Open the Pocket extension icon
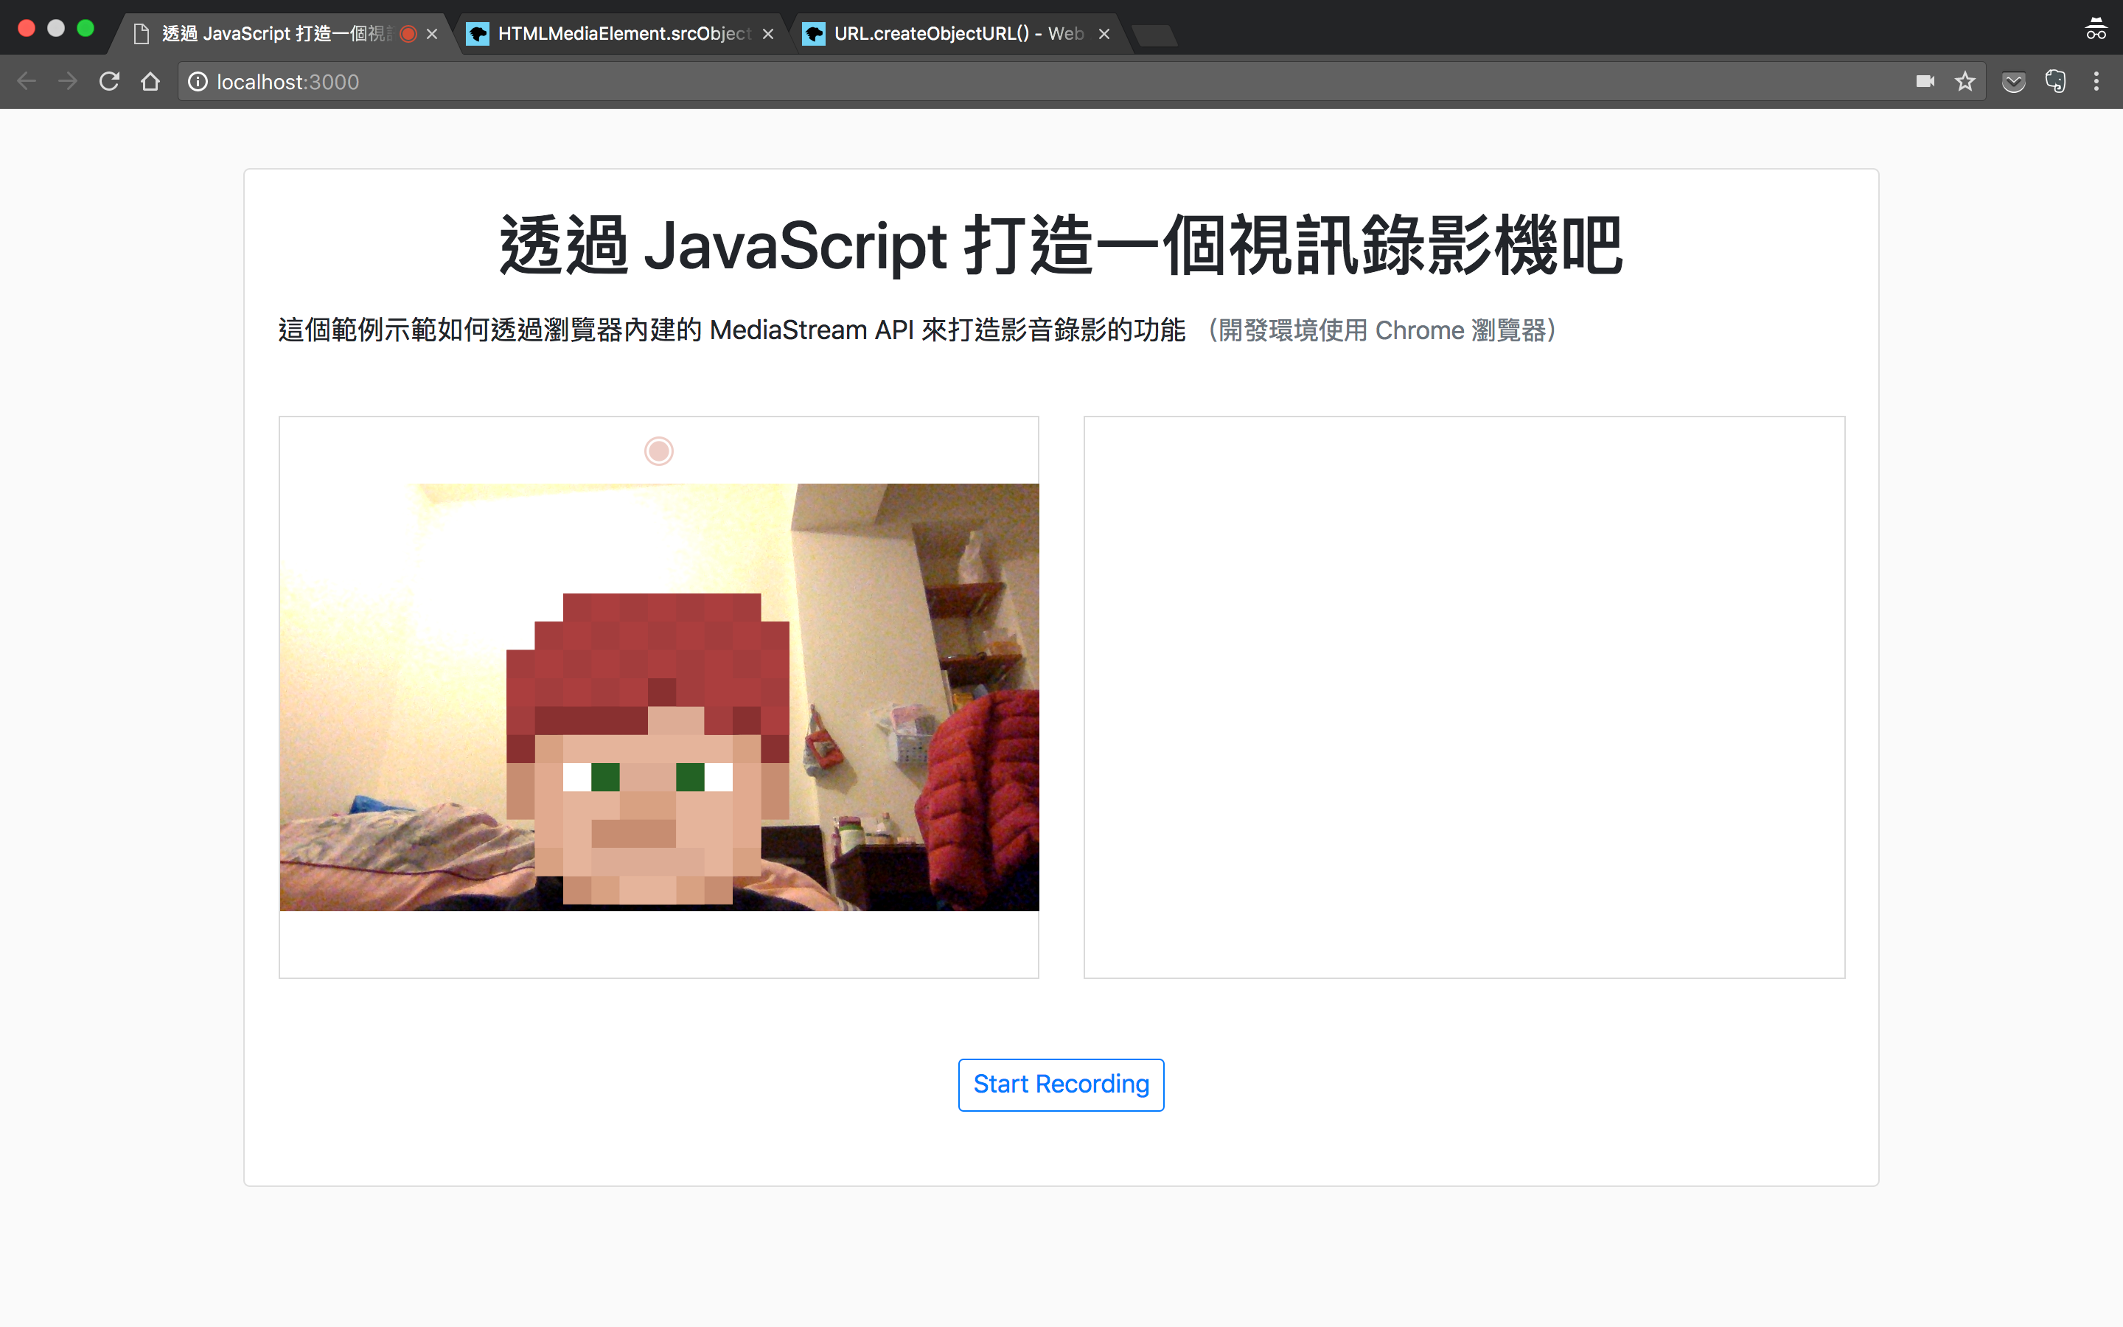The image size is (2123, 1327). pos(2013,82)
